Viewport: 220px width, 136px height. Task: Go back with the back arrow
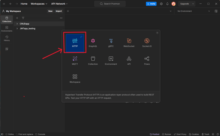pyautogui.click(x=11, y=4)
